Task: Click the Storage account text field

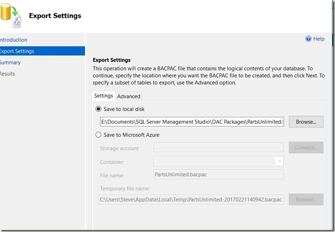Action: [218, 148]
